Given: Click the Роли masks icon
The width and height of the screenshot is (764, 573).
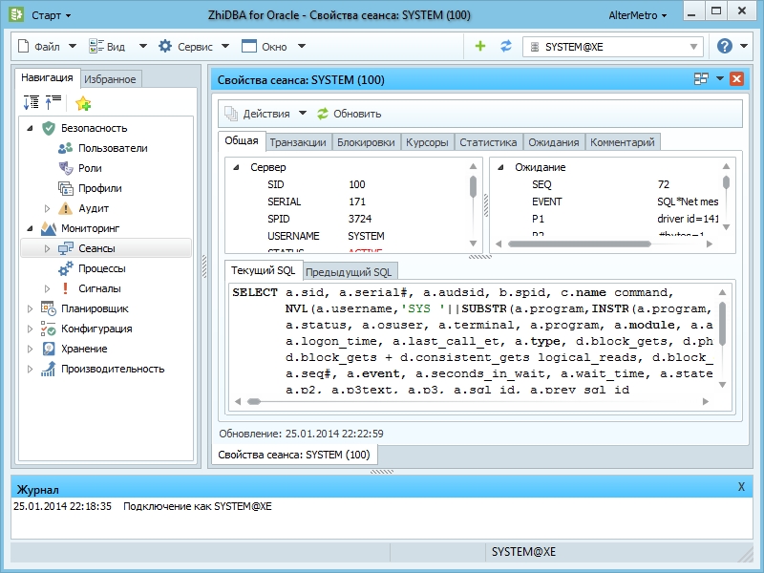Looking at the screenshot, I should click(66, 168).
